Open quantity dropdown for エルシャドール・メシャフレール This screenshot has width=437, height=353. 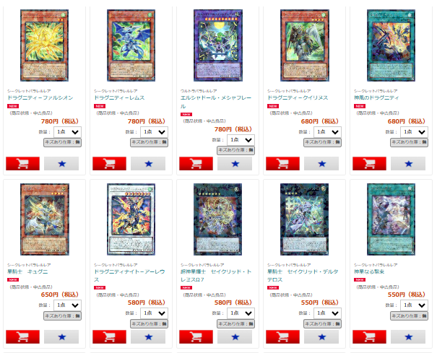[241, 140]
